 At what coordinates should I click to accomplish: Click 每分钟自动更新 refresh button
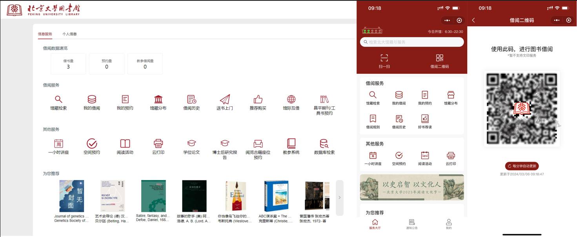522,166
